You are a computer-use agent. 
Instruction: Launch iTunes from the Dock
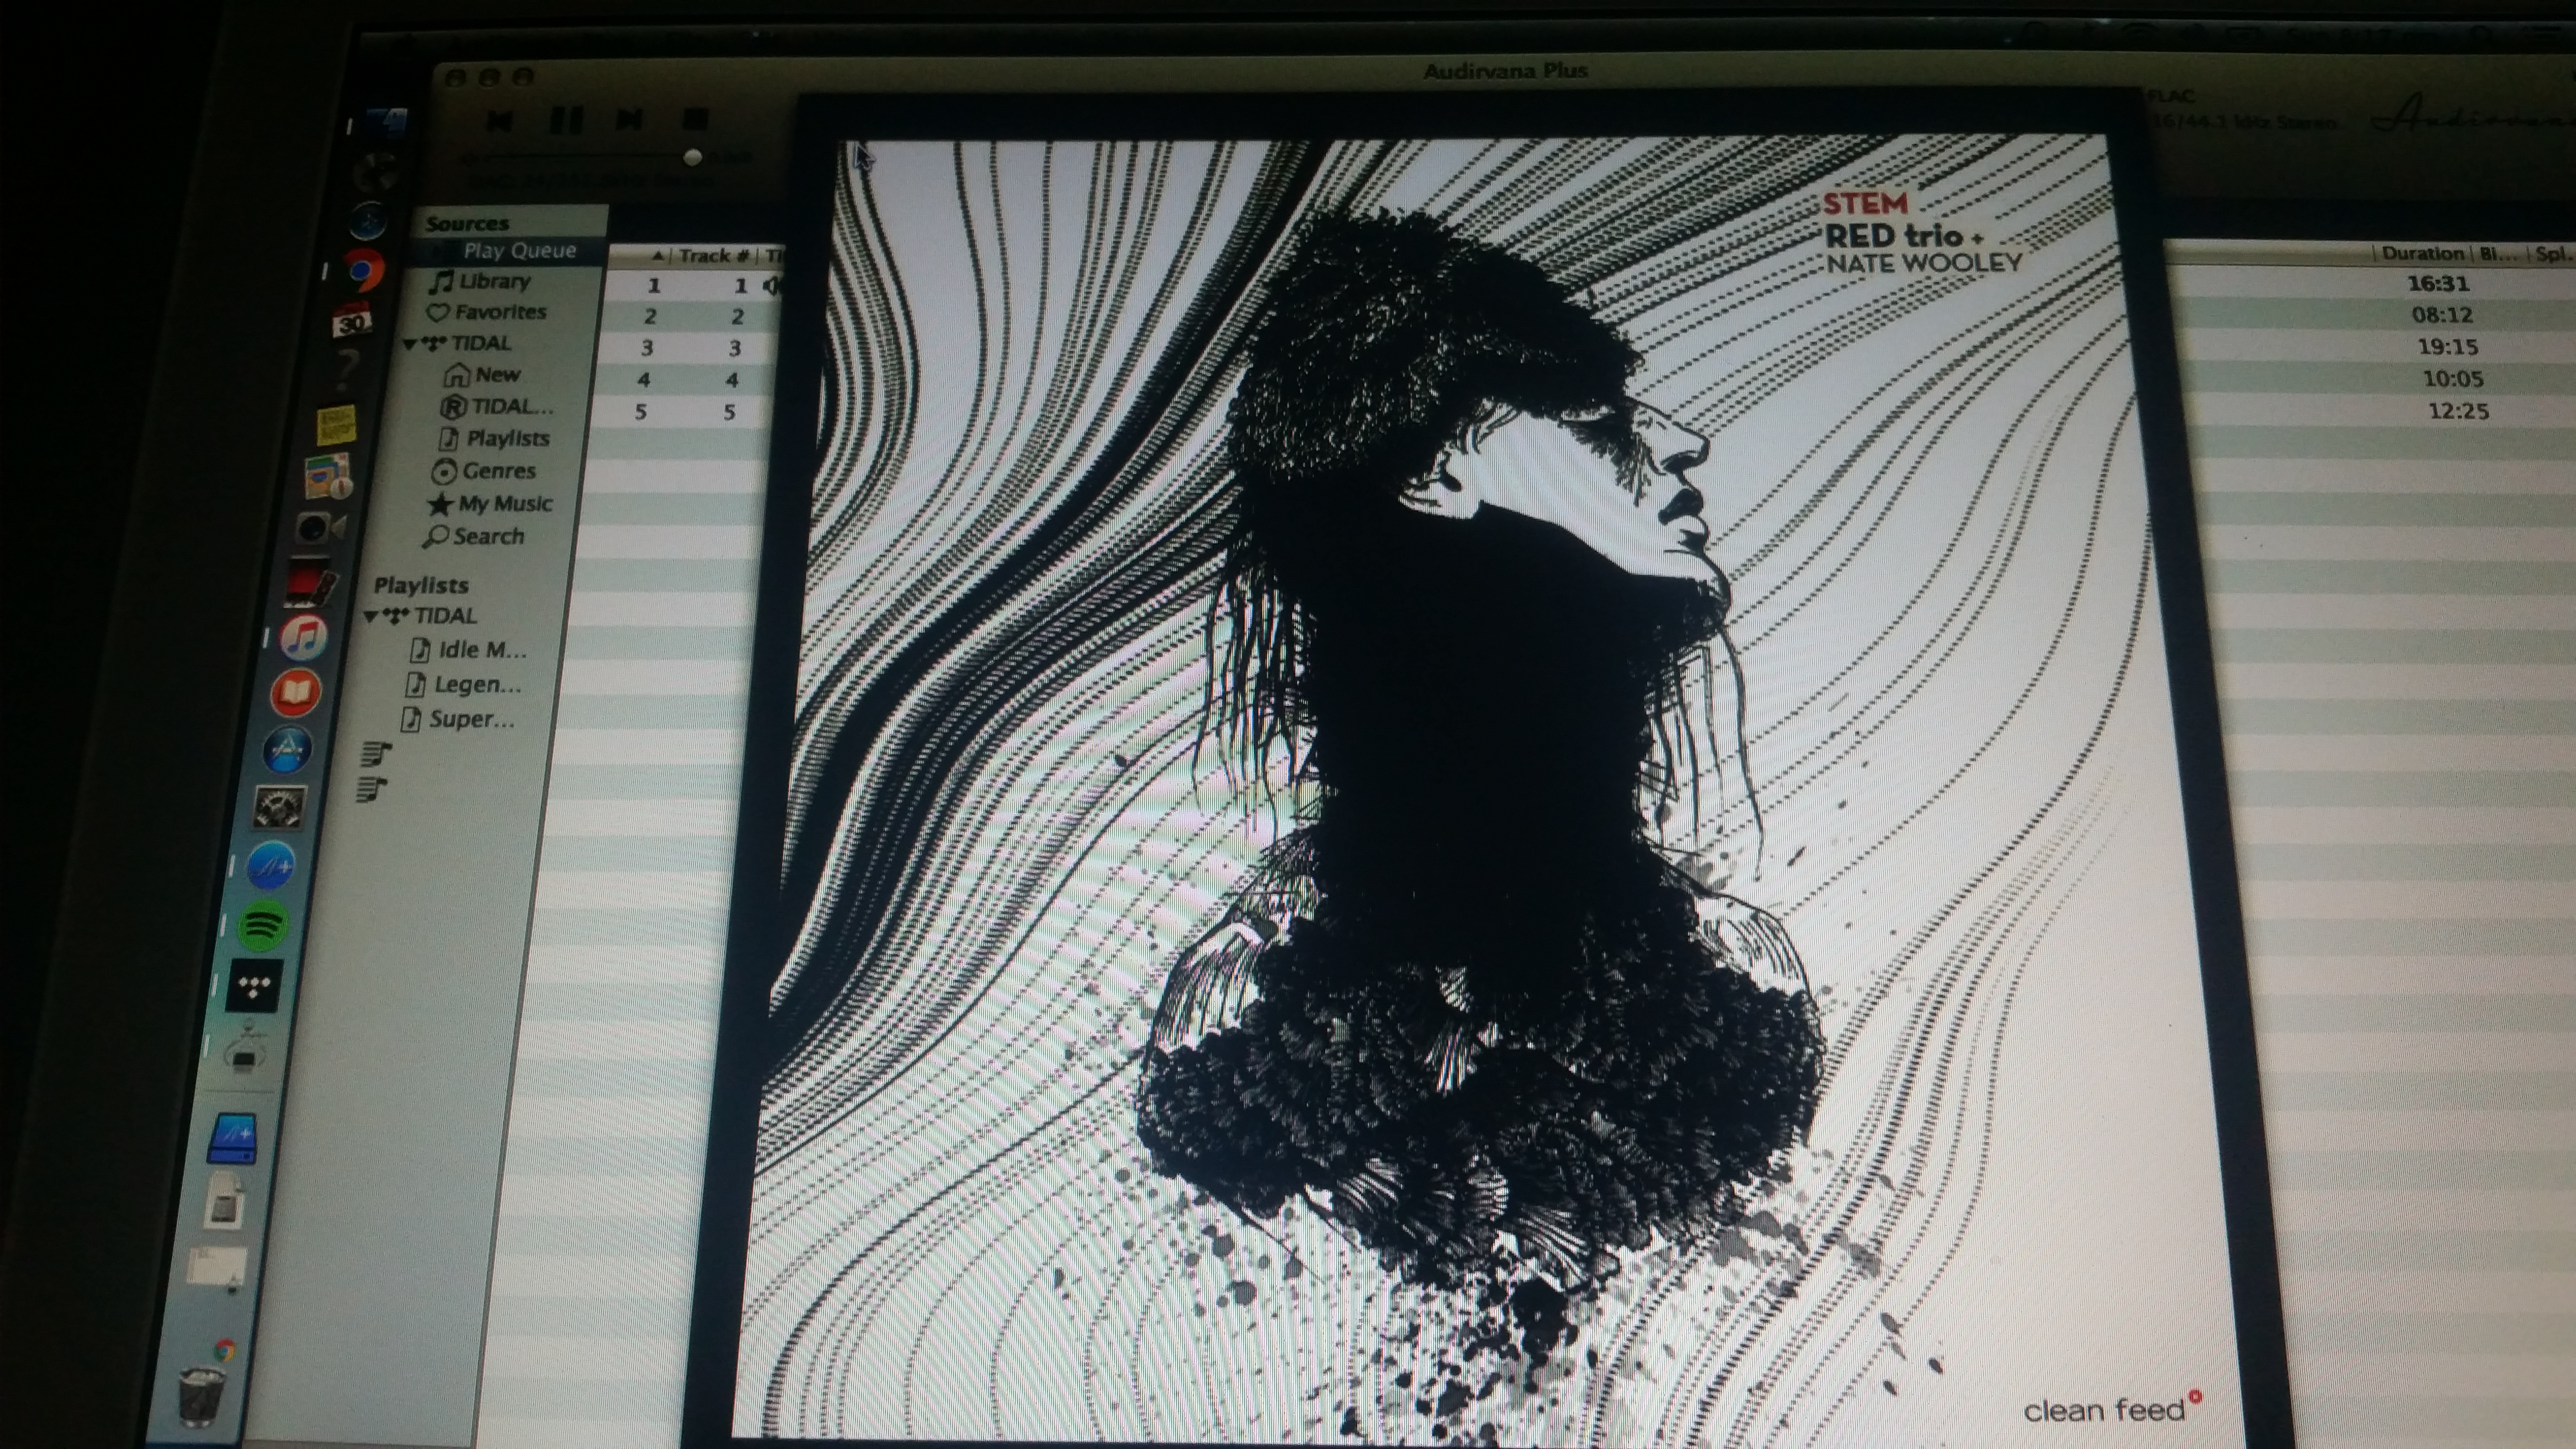tap(304, 637)
